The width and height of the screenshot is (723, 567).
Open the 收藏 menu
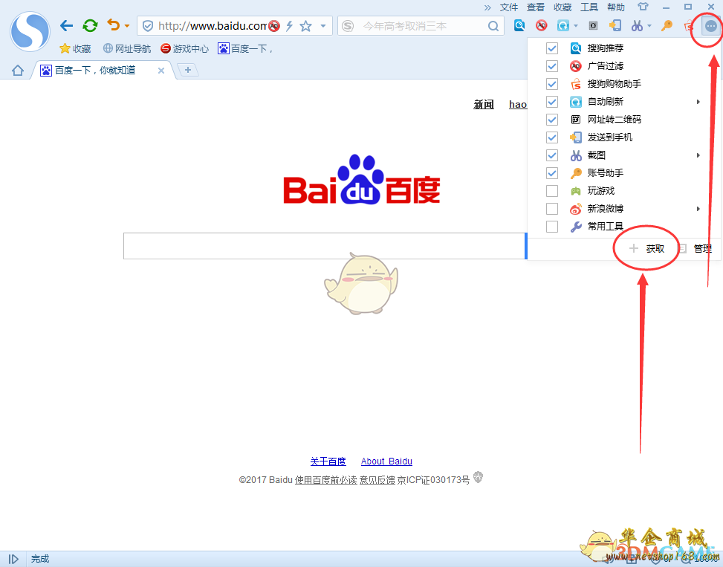[562, 7]
